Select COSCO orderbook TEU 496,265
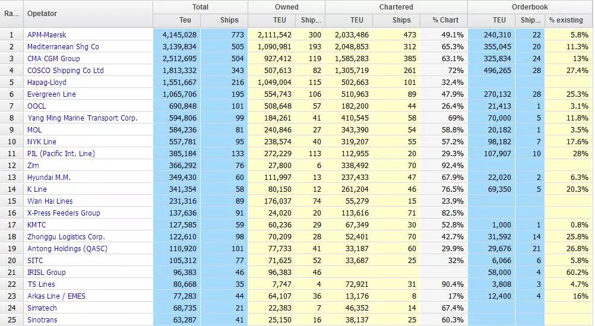The height and width of the screenshot is (326, 595). 498,71
